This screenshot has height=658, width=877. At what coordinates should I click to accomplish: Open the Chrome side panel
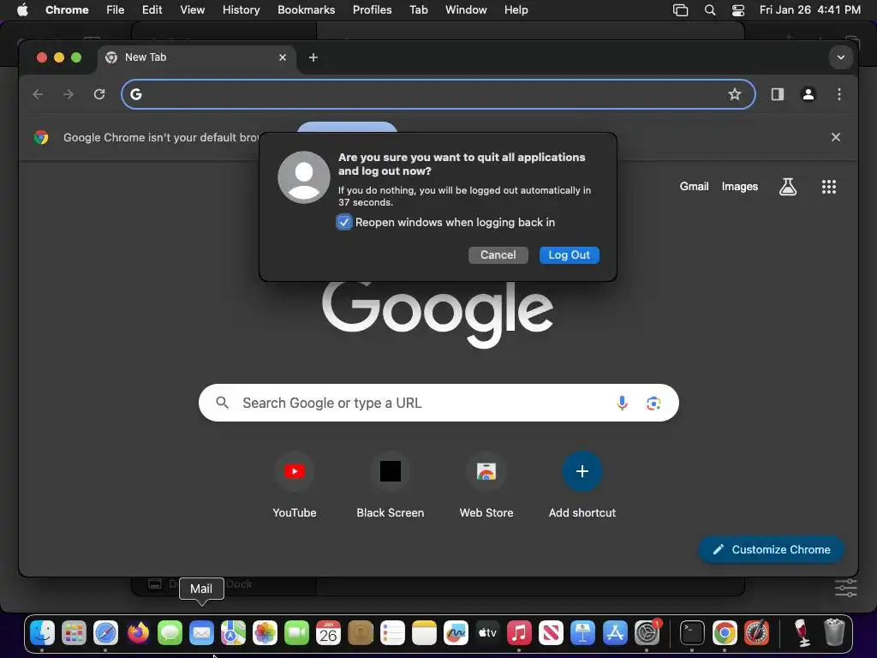point(778,94)
